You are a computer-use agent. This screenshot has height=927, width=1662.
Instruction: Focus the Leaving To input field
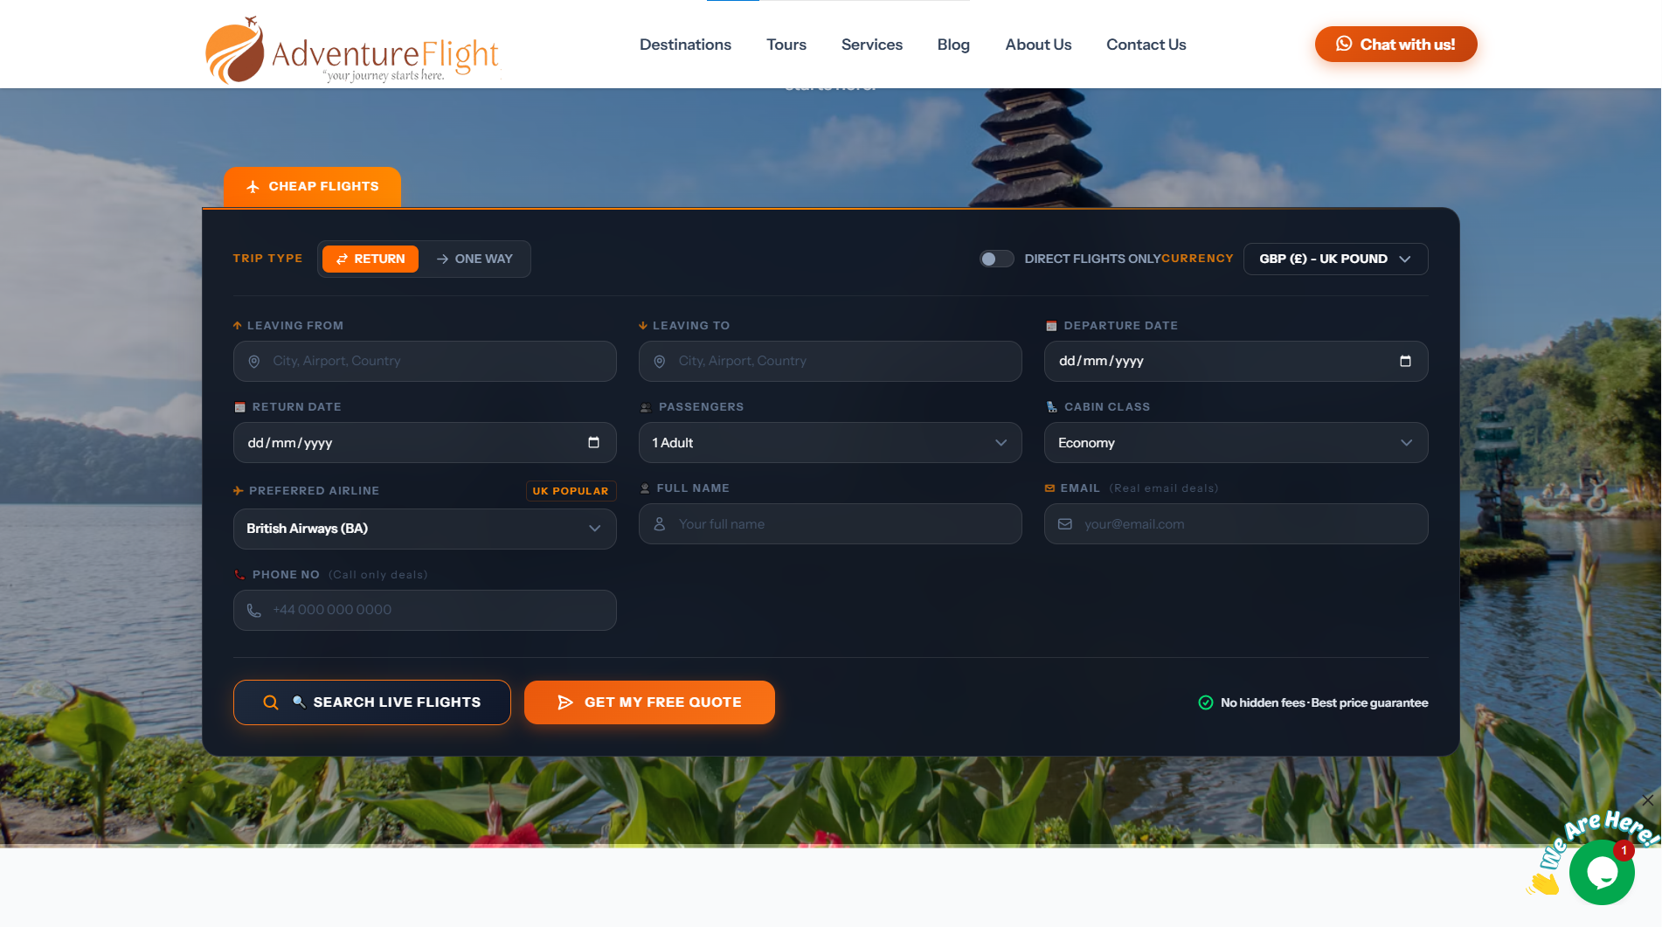[x=830, y=362]
